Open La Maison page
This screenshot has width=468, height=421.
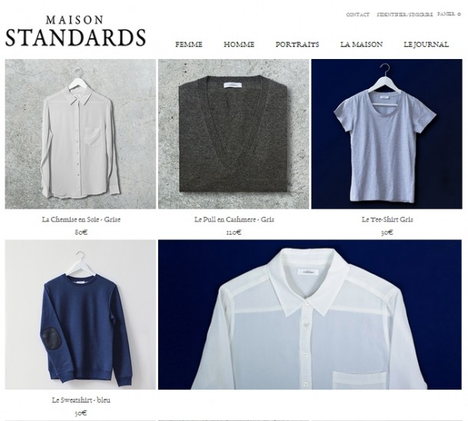tap(361, 44)
